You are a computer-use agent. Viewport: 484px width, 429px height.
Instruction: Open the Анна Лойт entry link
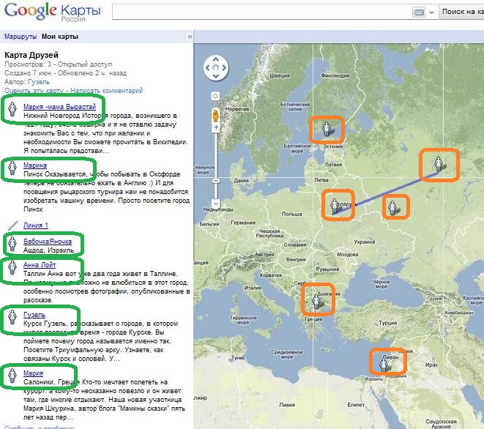40,265
